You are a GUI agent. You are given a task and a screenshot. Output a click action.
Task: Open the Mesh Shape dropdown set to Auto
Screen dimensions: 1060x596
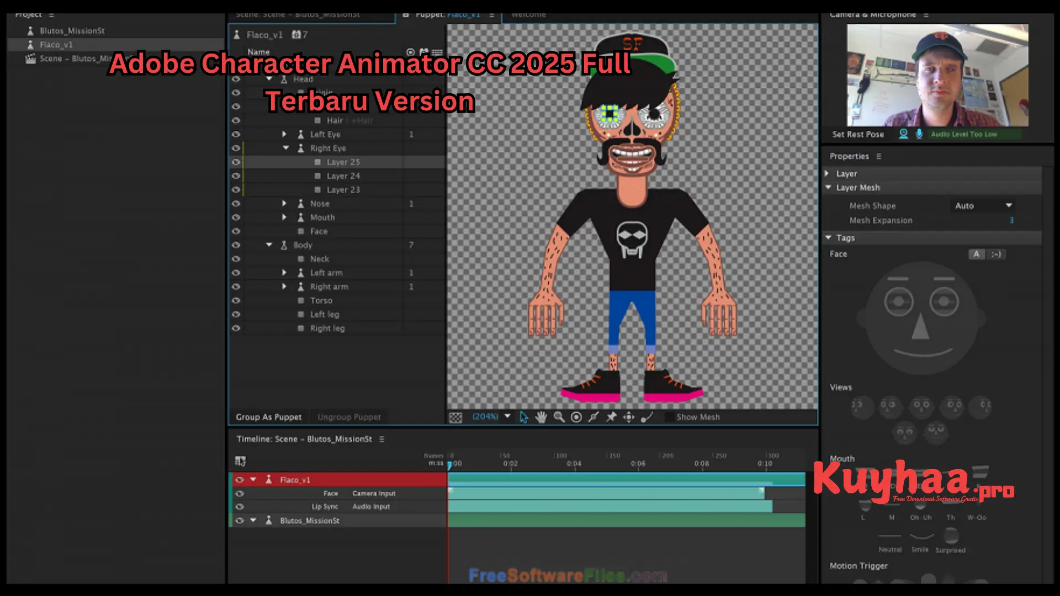click(x=983, y=205)
